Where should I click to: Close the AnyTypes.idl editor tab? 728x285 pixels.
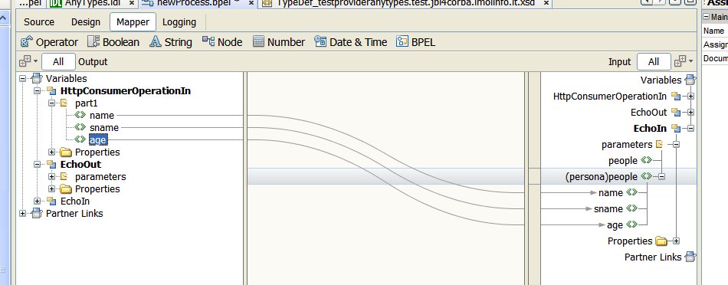[132, 3]
